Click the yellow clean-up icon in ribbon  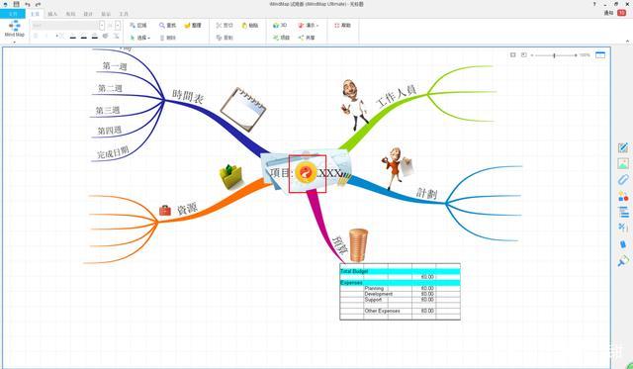pyautogui.click(x=187, y=25)
